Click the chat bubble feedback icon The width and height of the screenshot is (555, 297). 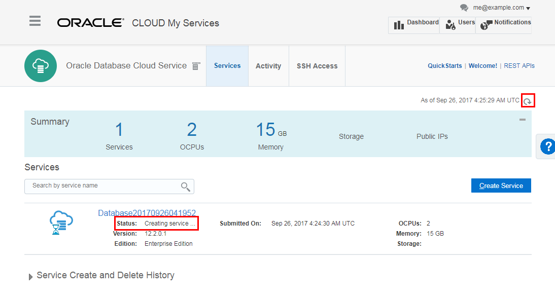click(464, 8)
